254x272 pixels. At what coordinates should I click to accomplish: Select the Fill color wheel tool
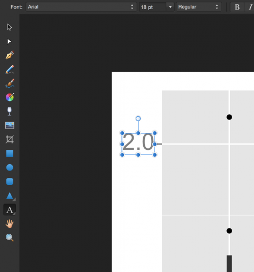tap(10, 97)
